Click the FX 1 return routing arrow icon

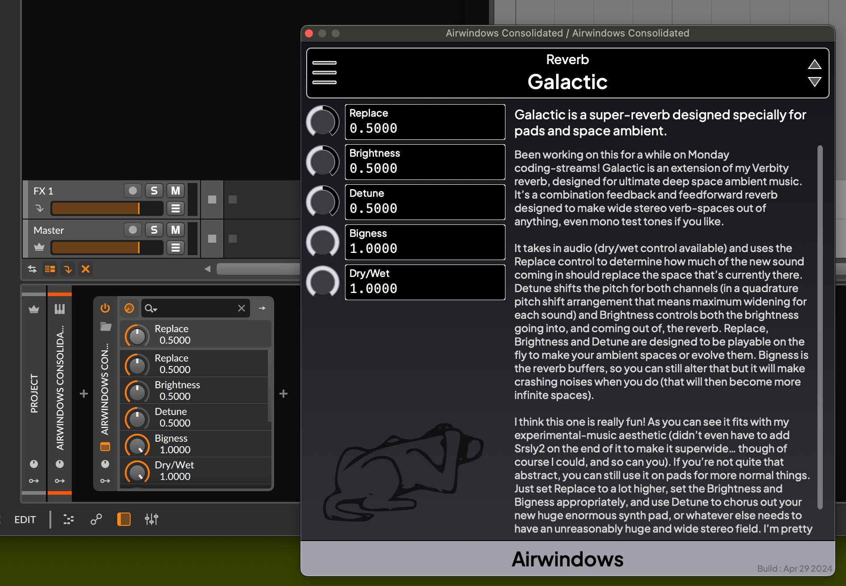click(39, 208)
